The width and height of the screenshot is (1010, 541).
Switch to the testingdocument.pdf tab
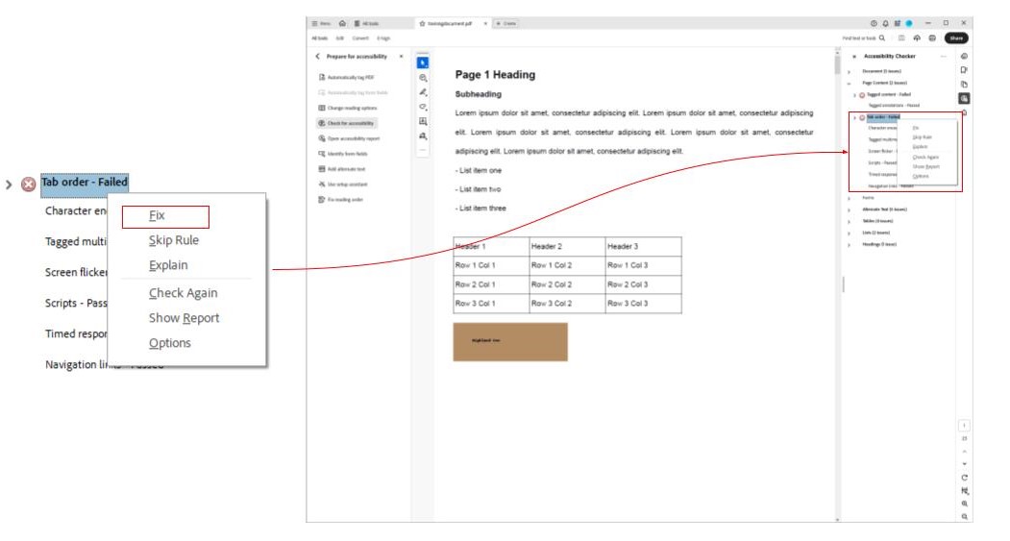450,23
